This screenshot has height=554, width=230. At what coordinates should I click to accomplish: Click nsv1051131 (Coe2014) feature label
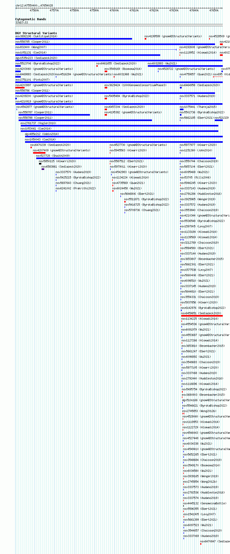click(31, 53)
